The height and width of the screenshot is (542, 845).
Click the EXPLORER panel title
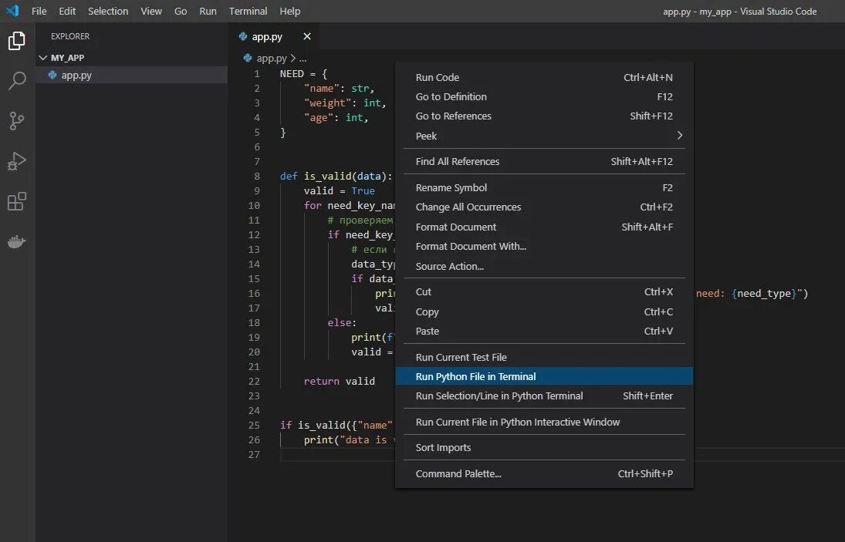(70, 36)
